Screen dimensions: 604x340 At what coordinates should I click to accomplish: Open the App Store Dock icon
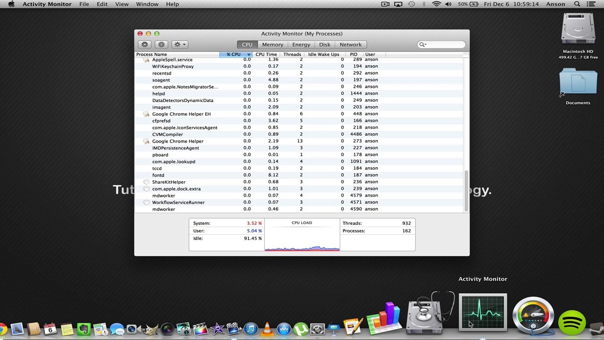point(284,328)
